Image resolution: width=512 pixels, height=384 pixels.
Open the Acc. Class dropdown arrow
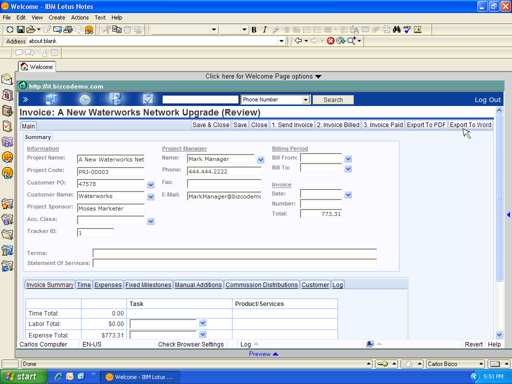pos(150,221)
